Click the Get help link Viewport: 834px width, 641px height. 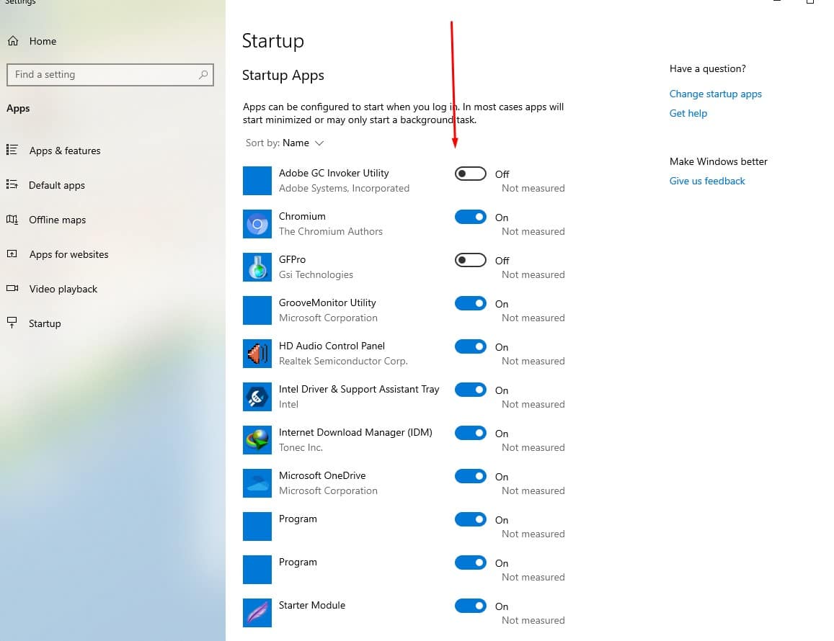tap(688, 113)
